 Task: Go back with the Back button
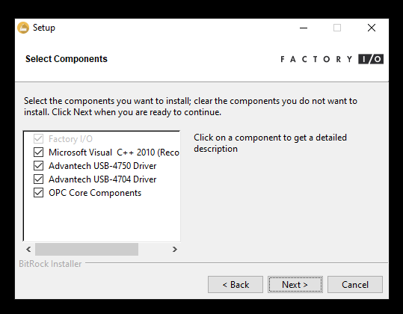[236, 284]
